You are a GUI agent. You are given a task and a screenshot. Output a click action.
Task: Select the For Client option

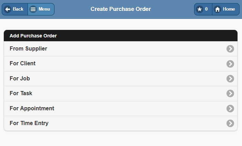22,64
